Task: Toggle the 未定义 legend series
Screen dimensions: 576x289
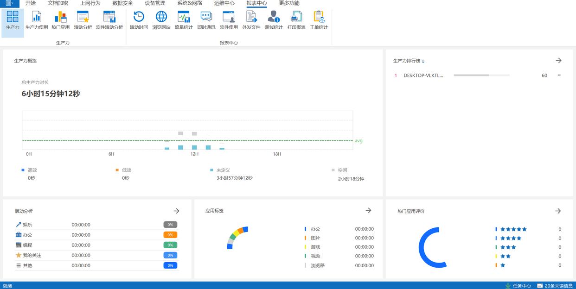Action: point(223,170)
